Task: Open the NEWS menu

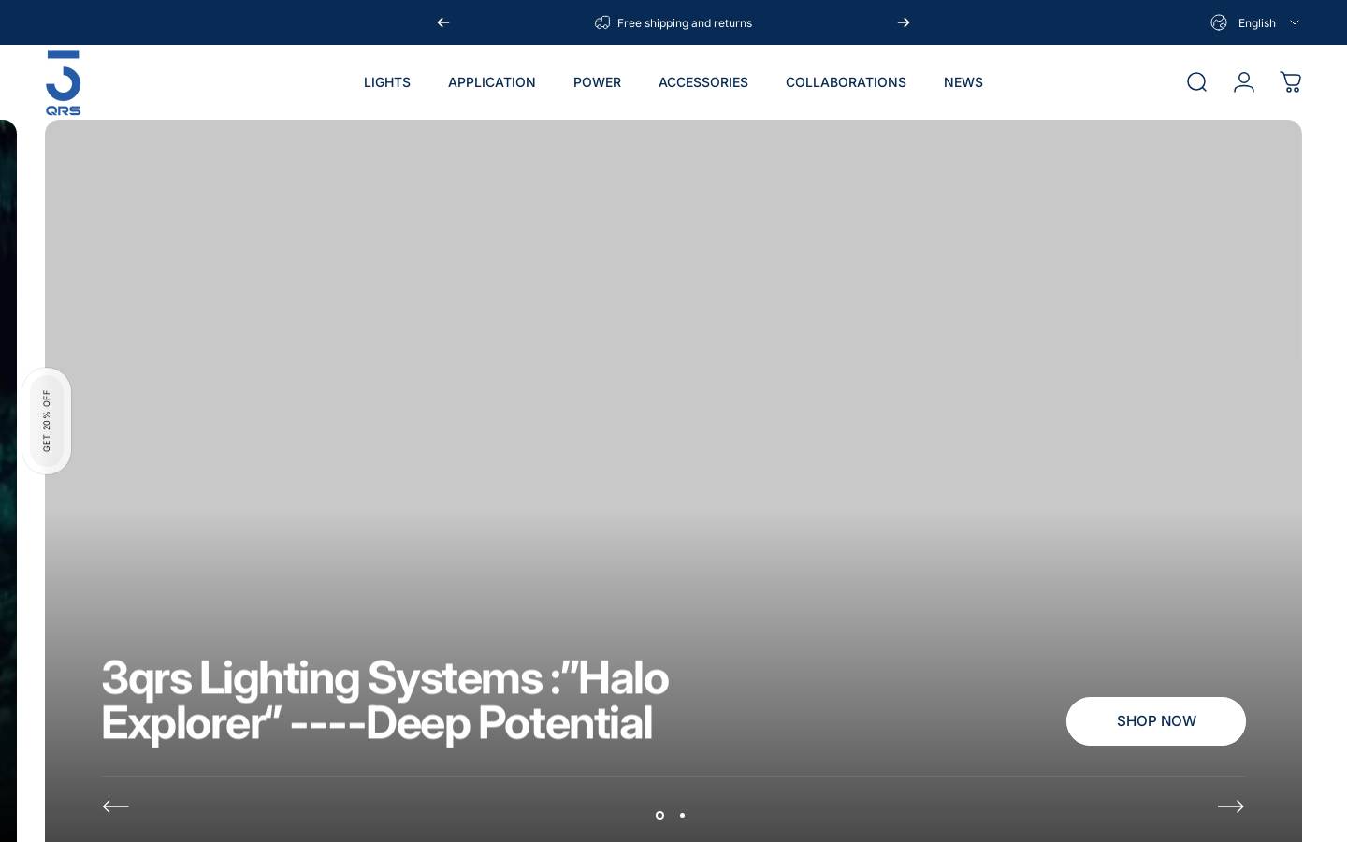Action: (963, 82)
